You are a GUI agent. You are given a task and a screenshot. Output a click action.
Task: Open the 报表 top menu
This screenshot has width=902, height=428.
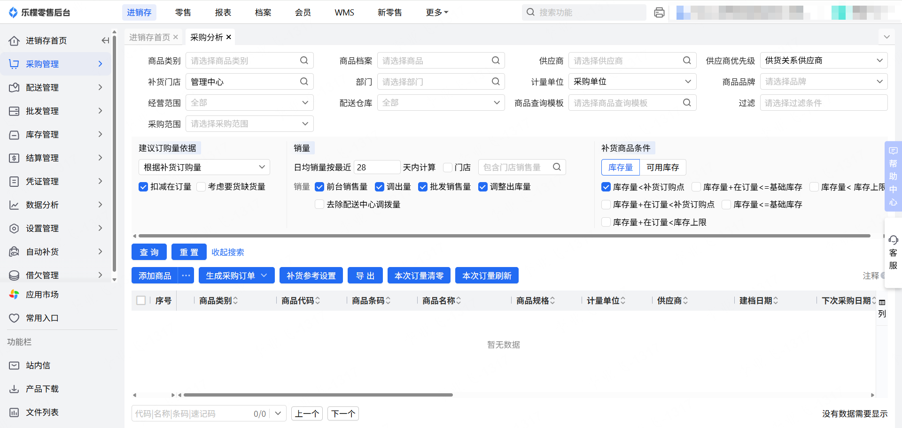[x=223, y=13]
